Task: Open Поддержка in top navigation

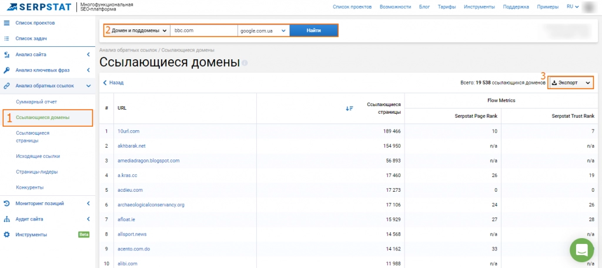Action: (516, 7)
